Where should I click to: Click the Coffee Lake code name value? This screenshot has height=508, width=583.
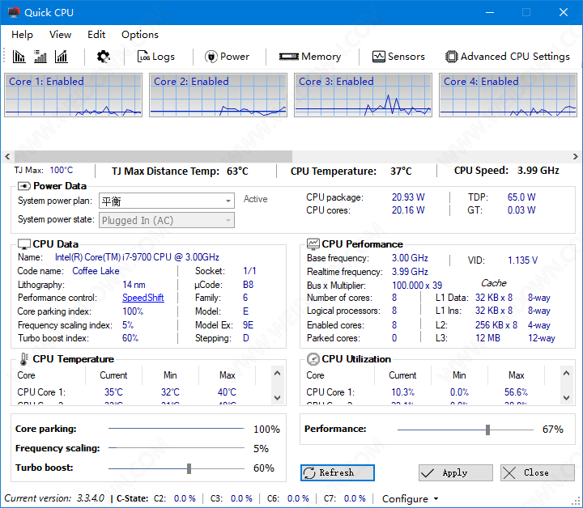coord(96,271)
